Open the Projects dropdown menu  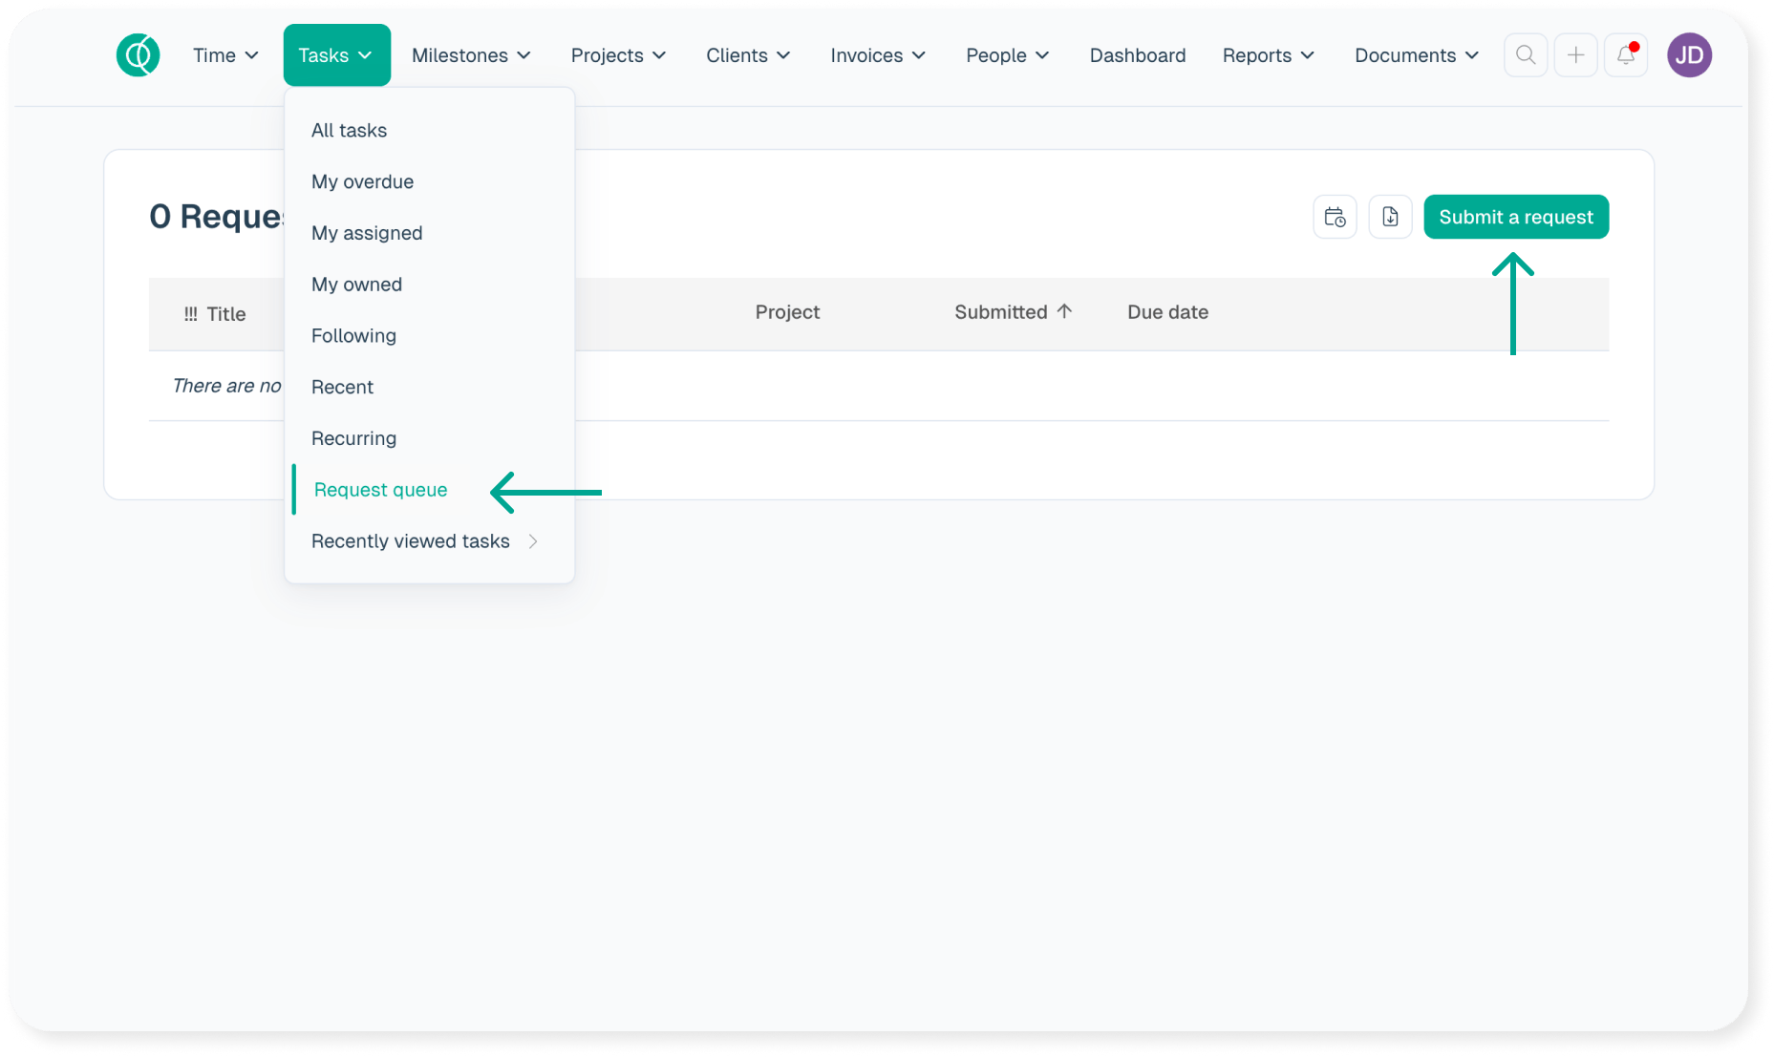click(x=618, y=55)
